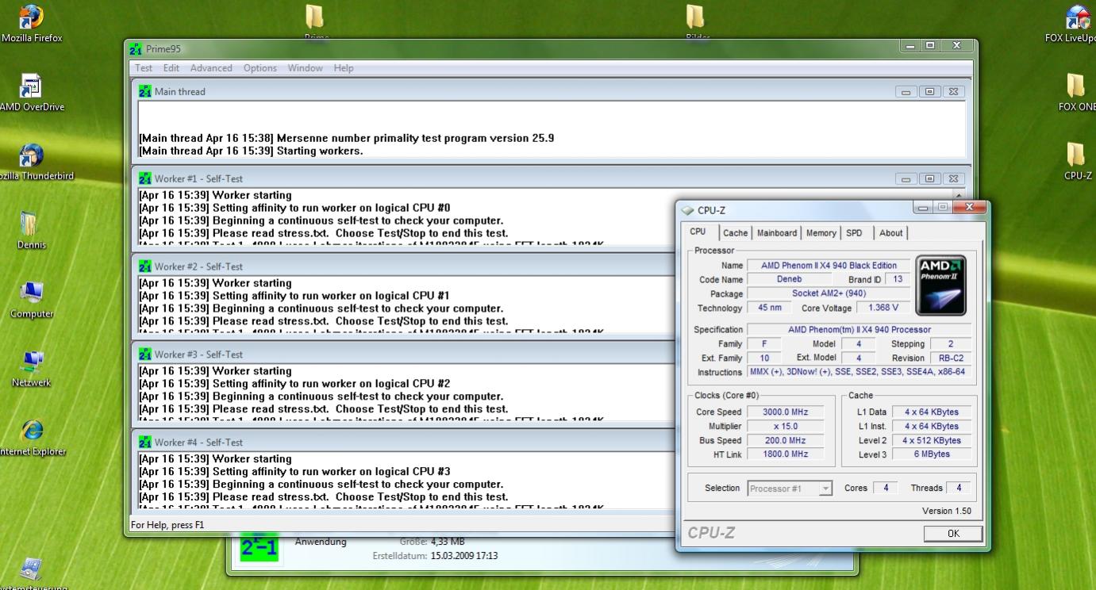The width and height of the screenshot is (1096, 590).
Task: Open the Processor #1 selection dropdown
Action: tap(790, 488)
